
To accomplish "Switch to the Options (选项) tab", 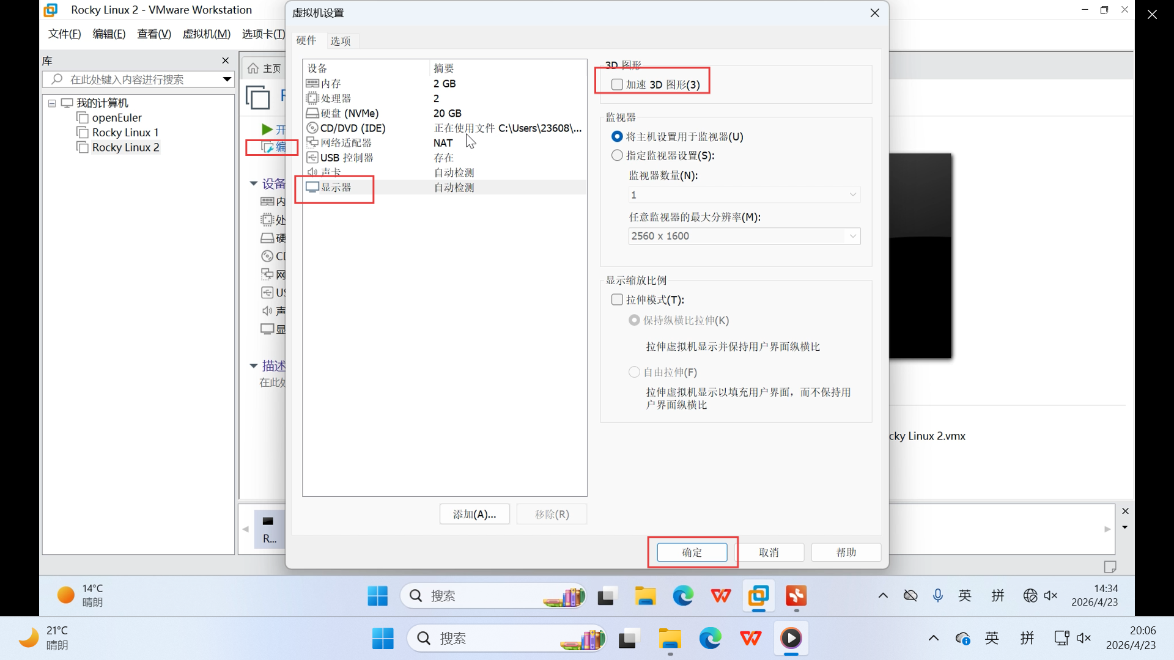I will point(341,41).
